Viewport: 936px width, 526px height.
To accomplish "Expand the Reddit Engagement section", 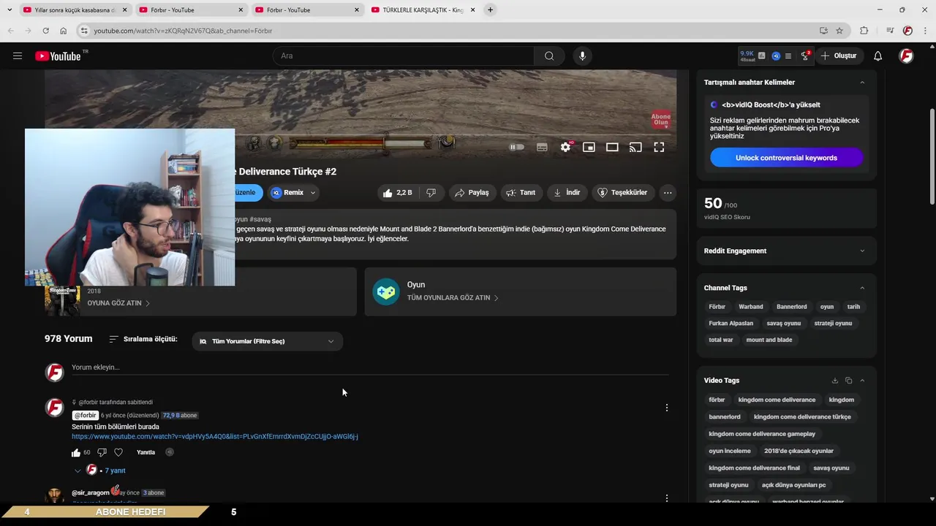I will pyautogui.click(x=862, y=251).
